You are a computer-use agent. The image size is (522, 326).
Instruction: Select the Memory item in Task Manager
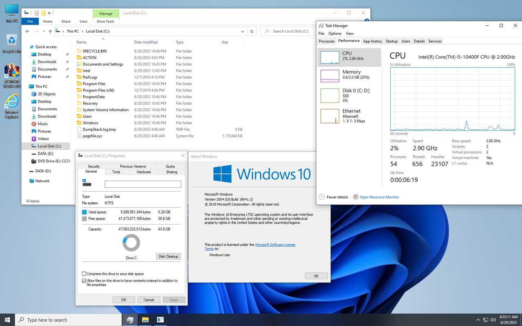click(349, 75)
